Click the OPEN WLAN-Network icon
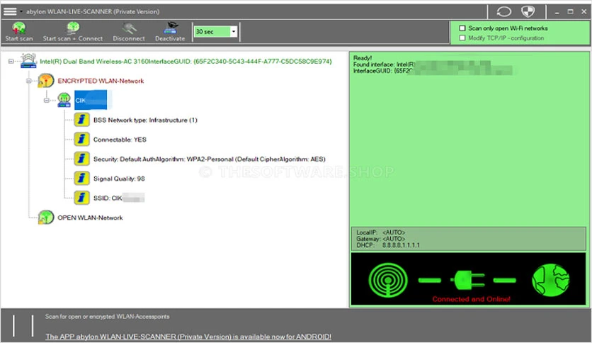The width and height of the screenshot is (592, 343). click(x=46, y=218)
